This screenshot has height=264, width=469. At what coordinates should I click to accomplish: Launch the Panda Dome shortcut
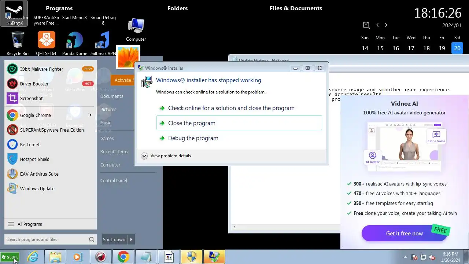coord(75,43)
